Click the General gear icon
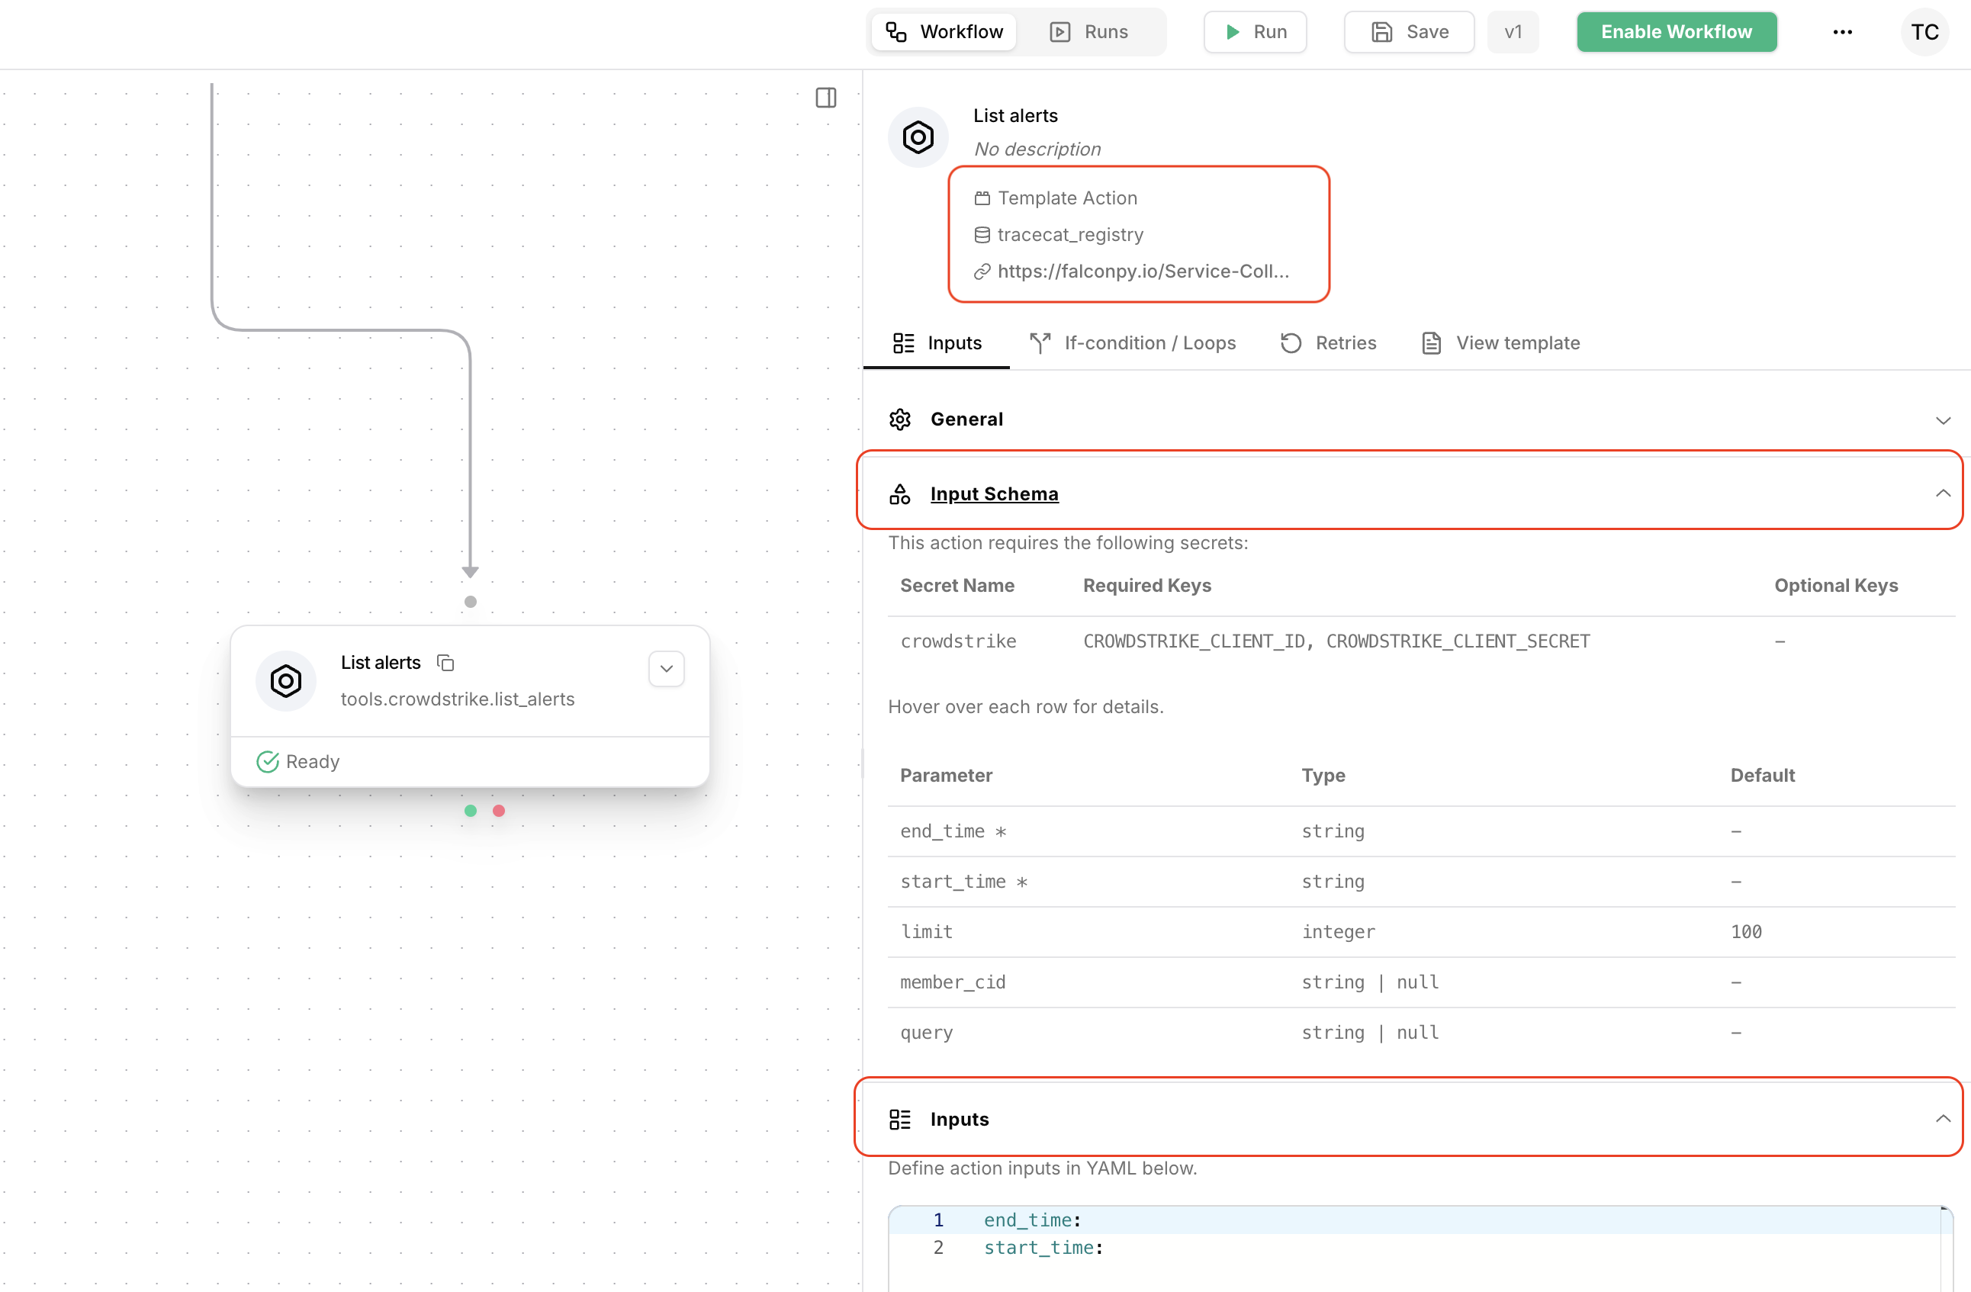Viewport: 1971px width, 1292px height. (x=900, y=419)
